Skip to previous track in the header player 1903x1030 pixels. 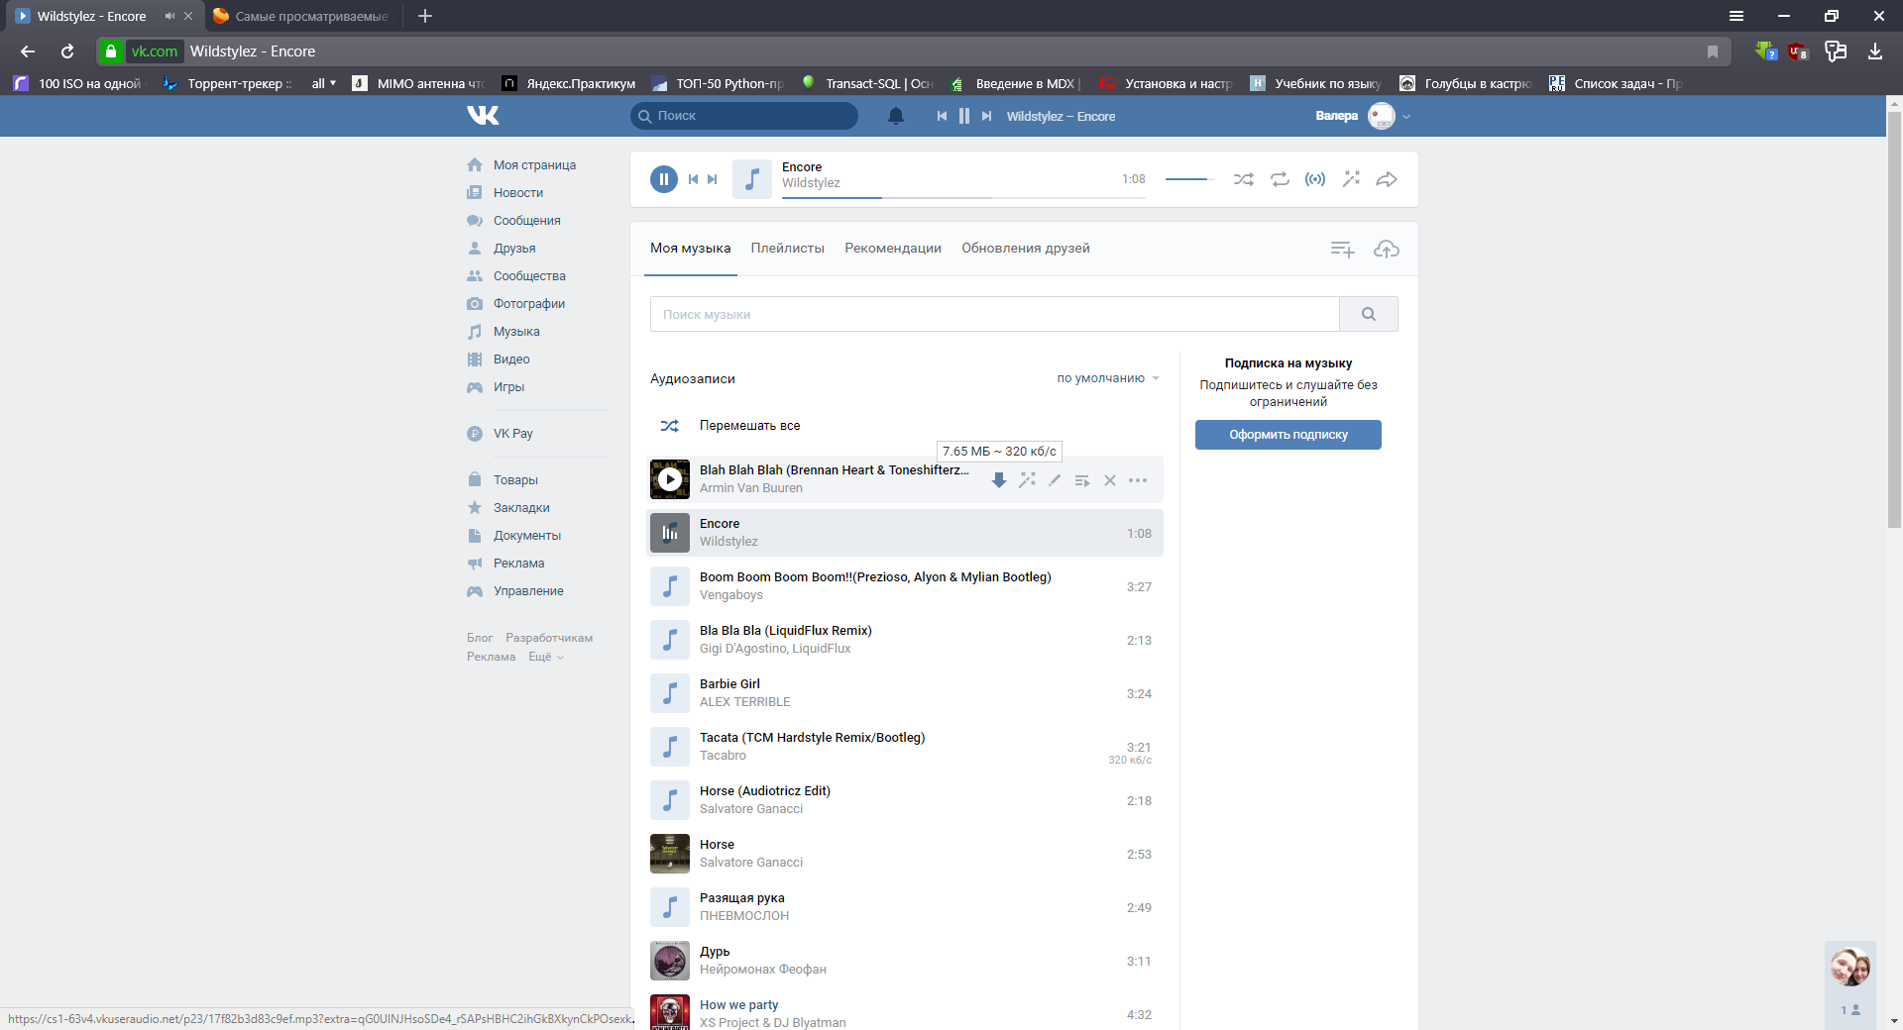pos(942,116)
